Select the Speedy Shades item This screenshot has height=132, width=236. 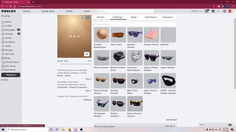135,35
